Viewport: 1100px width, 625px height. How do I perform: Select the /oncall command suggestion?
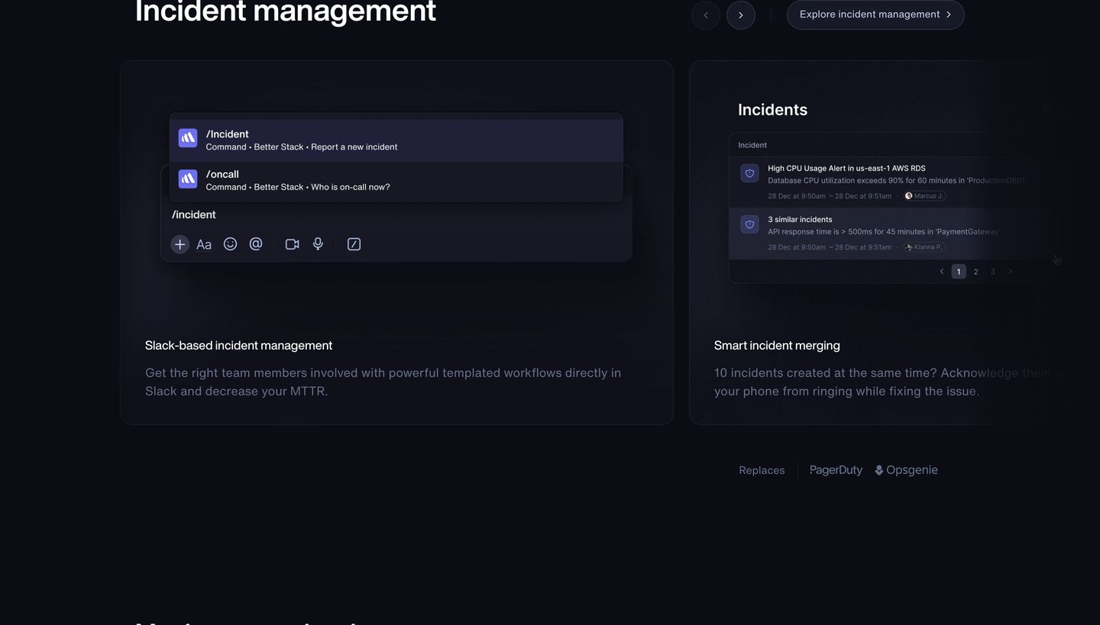point(396,181)
